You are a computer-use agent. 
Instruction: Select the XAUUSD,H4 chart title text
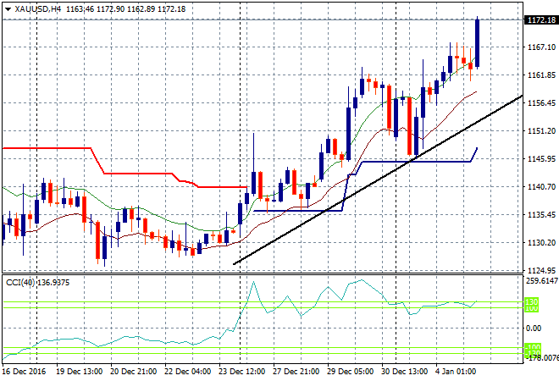click(x=37, y=9)
